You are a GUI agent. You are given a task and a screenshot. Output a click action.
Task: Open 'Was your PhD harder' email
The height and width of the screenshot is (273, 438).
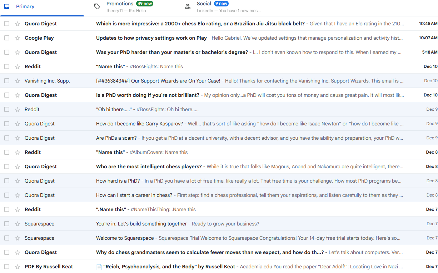coord(171,52)
